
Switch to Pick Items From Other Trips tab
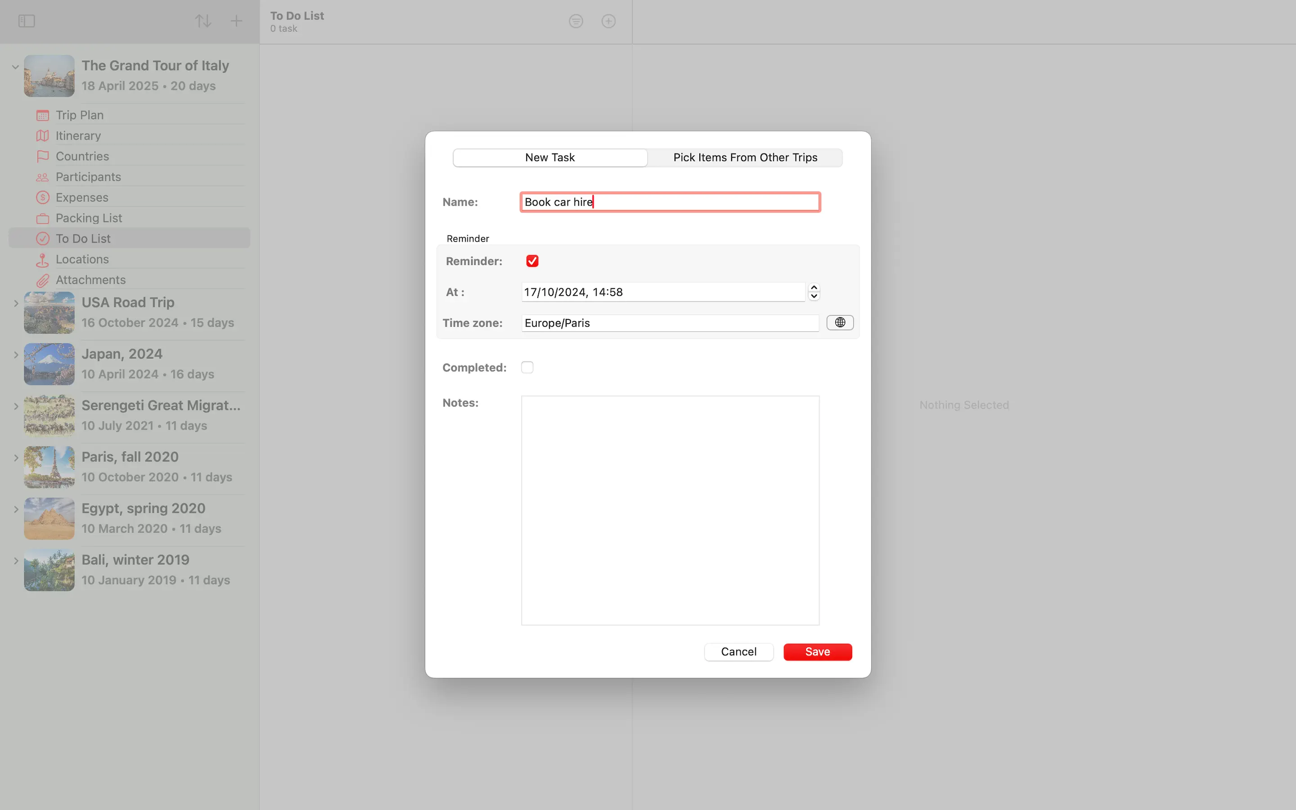pyautogui.click(x=745, y=157)
